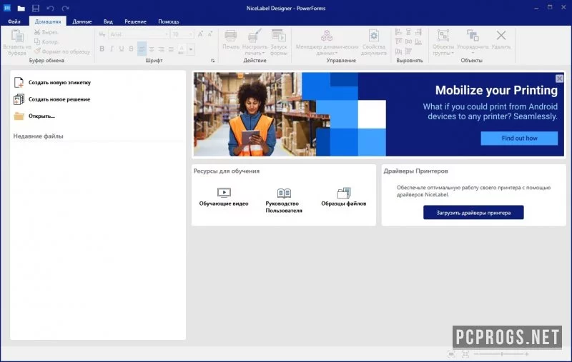The width and height of the screenshot is (572, 362).
Task: Toggle strikethrough formatting in the ribbon
Action: [x=132, y=49]
